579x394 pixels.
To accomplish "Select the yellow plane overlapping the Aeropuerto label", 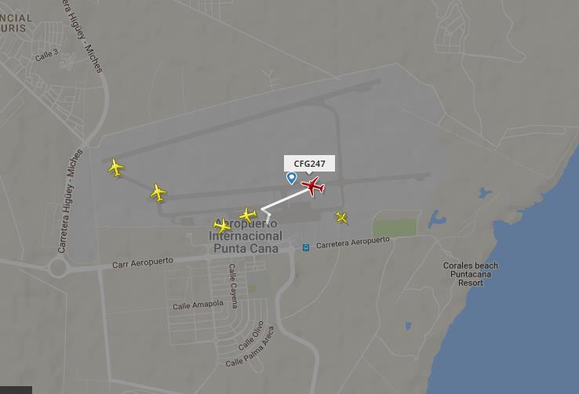I will [222, 225].
